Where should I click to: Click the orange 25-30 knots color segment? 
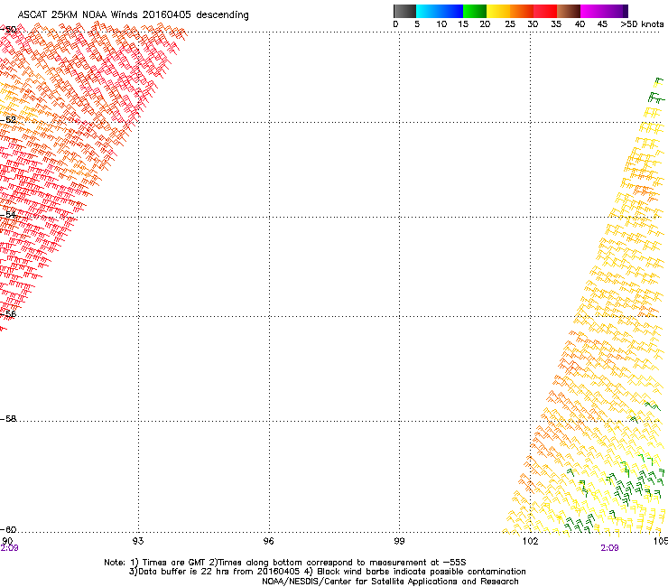[x=522, y=11]
